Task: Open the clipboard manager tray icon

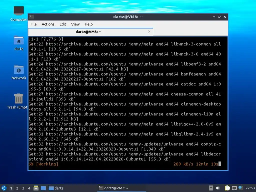Action: coord(227,188)
